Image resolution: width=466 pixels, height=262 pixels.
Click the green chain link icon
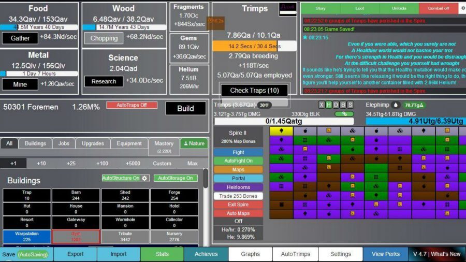click(344, 114)
